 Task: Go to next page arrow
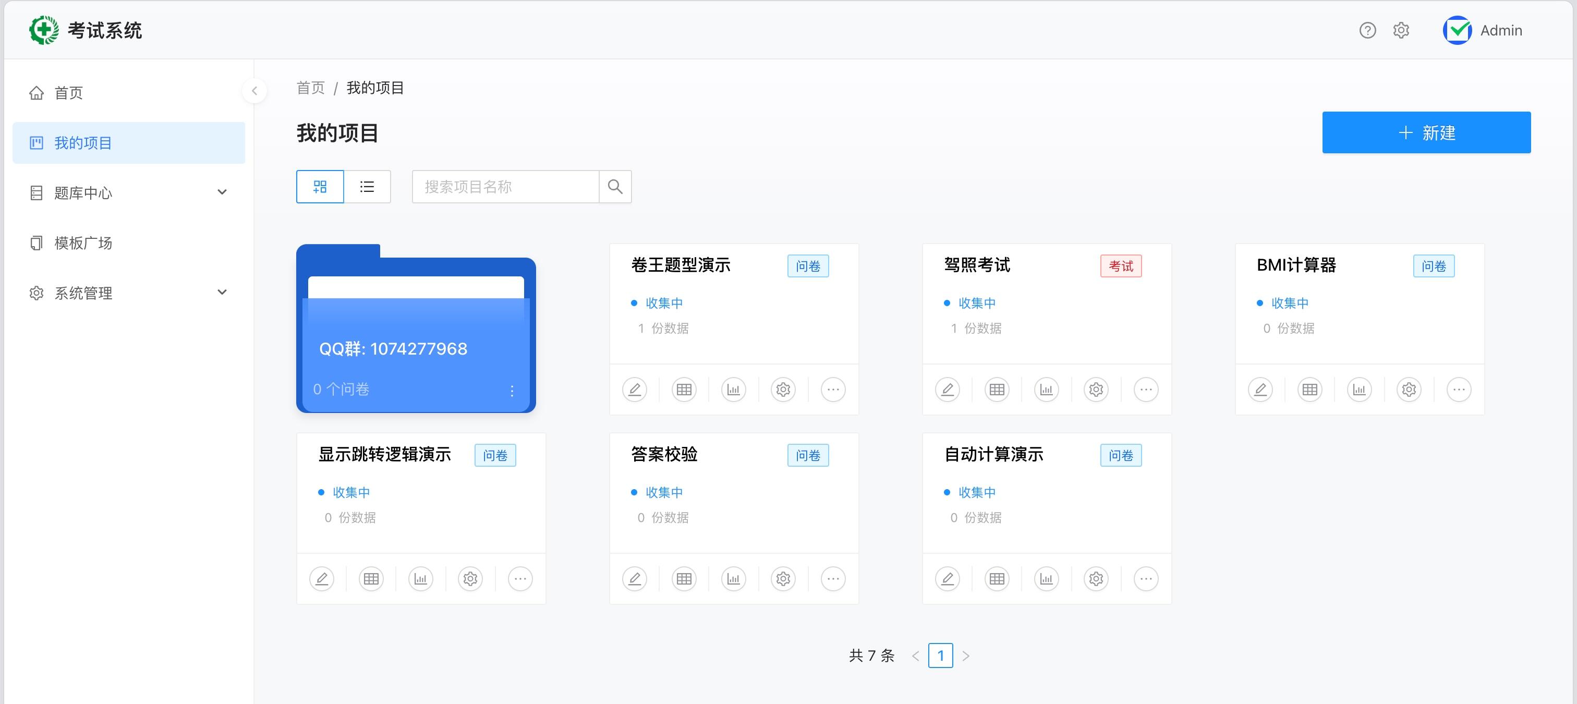pyautogui.click(x=965, y=656)
